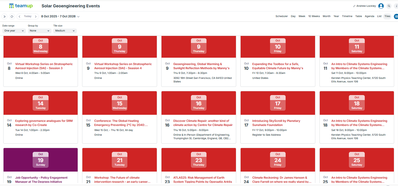Open SAI Workshop Session 3 event
The height and width of the screenshot is (186, 398).
point(44,66)
